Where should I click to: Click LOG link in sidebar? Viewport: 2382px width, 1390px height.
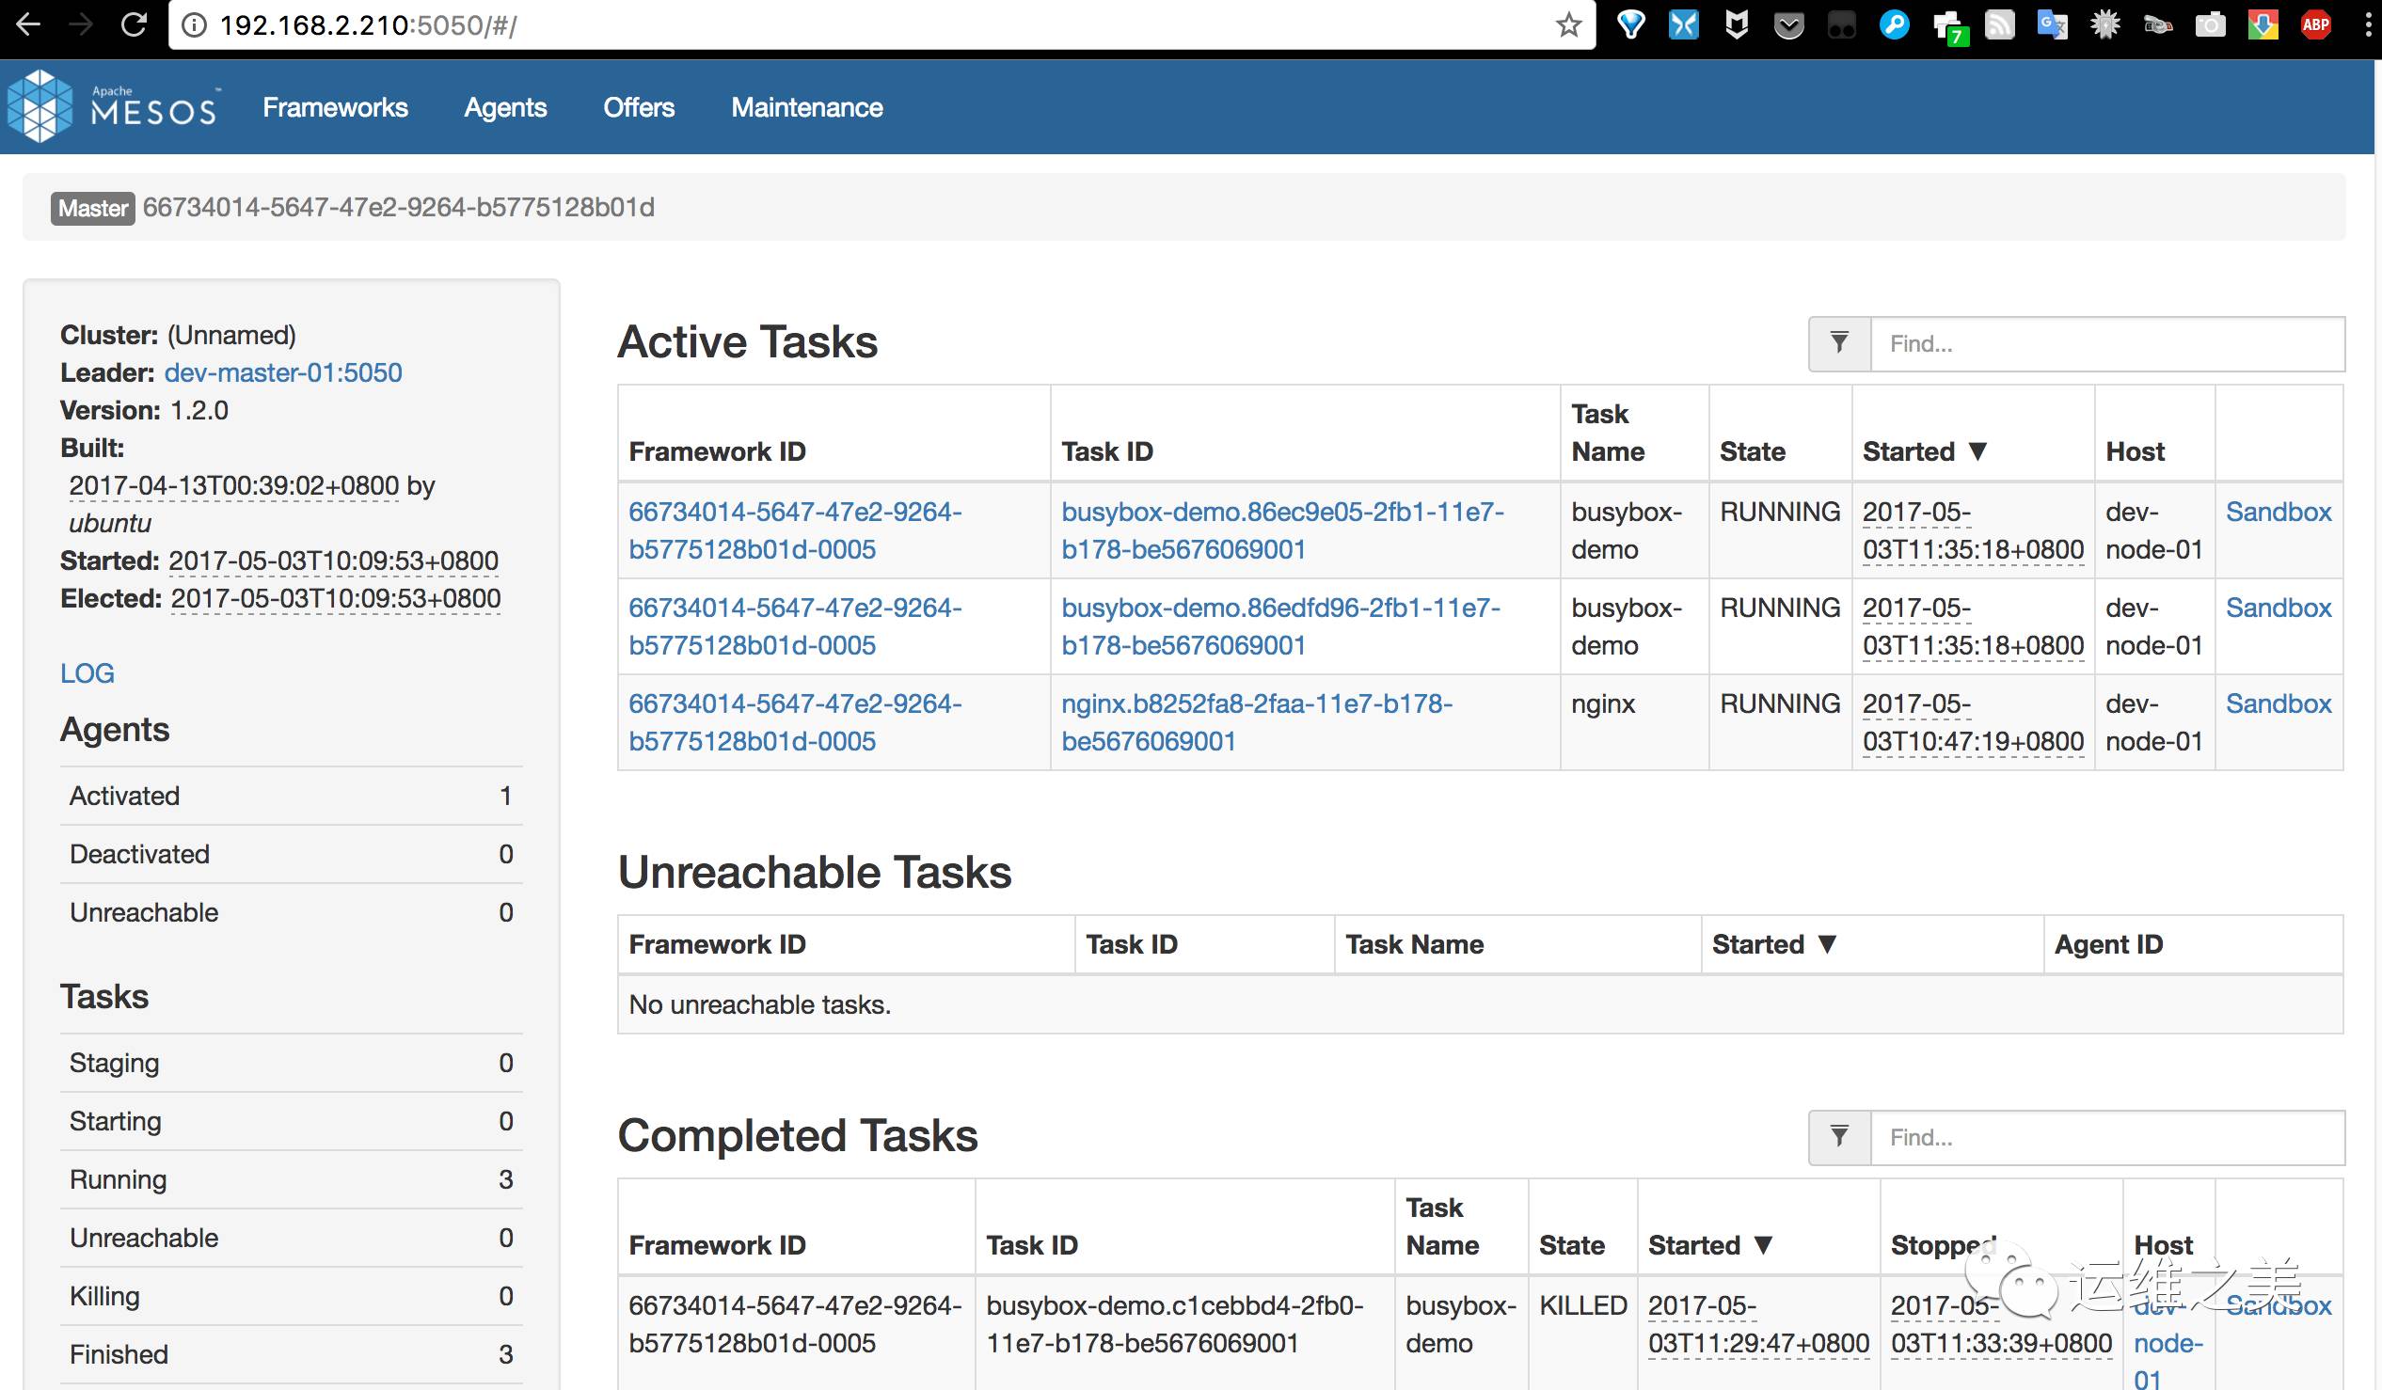(85, 671)
